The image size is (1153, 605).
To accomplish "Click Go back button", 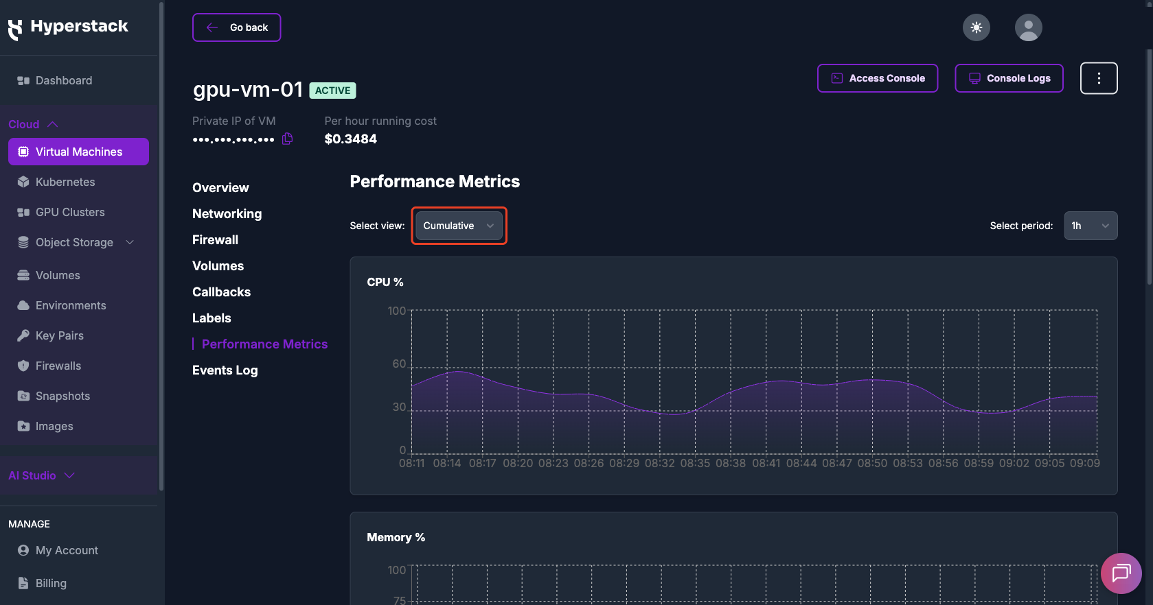I will [x=236, y=27].
